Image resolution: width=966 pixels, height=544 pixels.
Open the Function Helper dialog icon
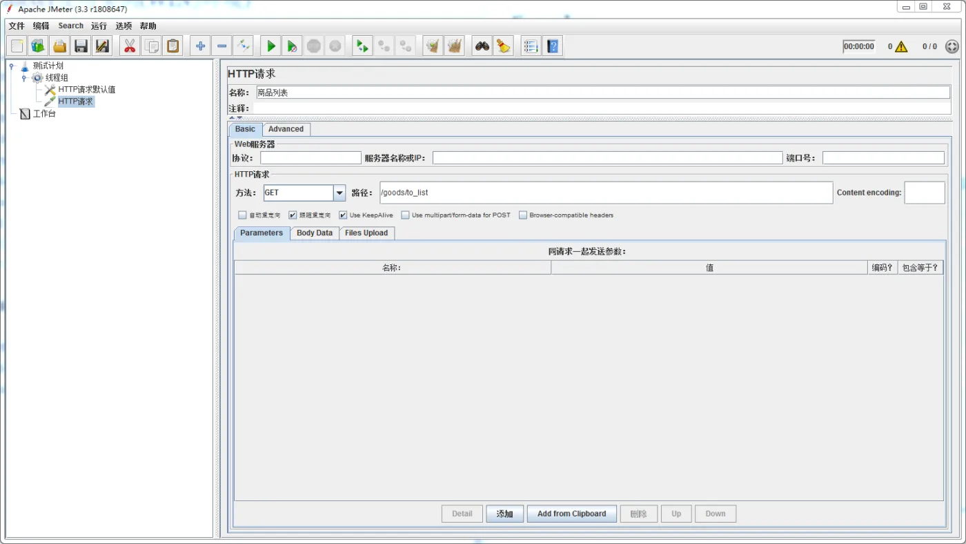click(x=530, y=46)
